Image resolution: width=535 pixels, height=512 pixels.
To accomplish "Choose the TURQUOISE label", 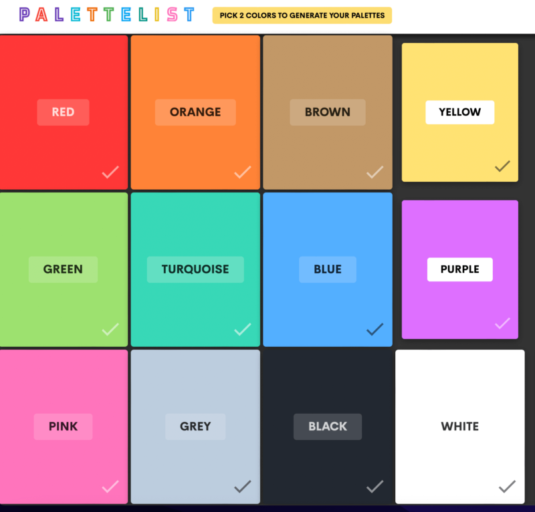I will pos(195,269).
